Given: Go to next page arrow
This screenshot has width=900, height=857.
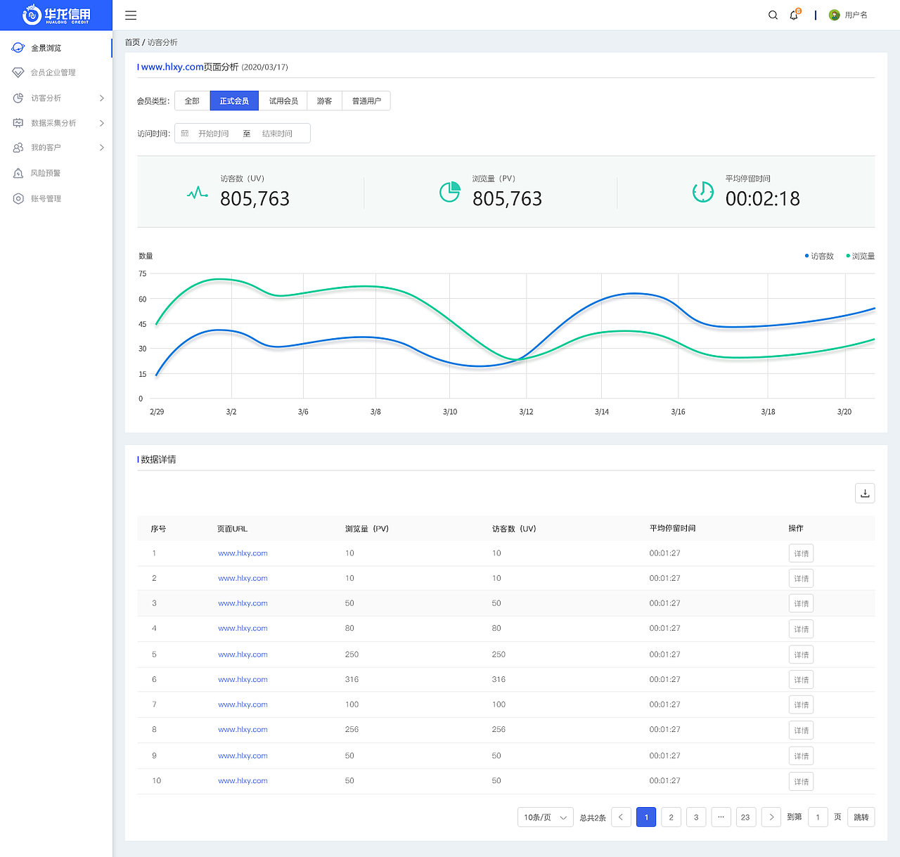Looking at the screenshot, I should [771, 817].
